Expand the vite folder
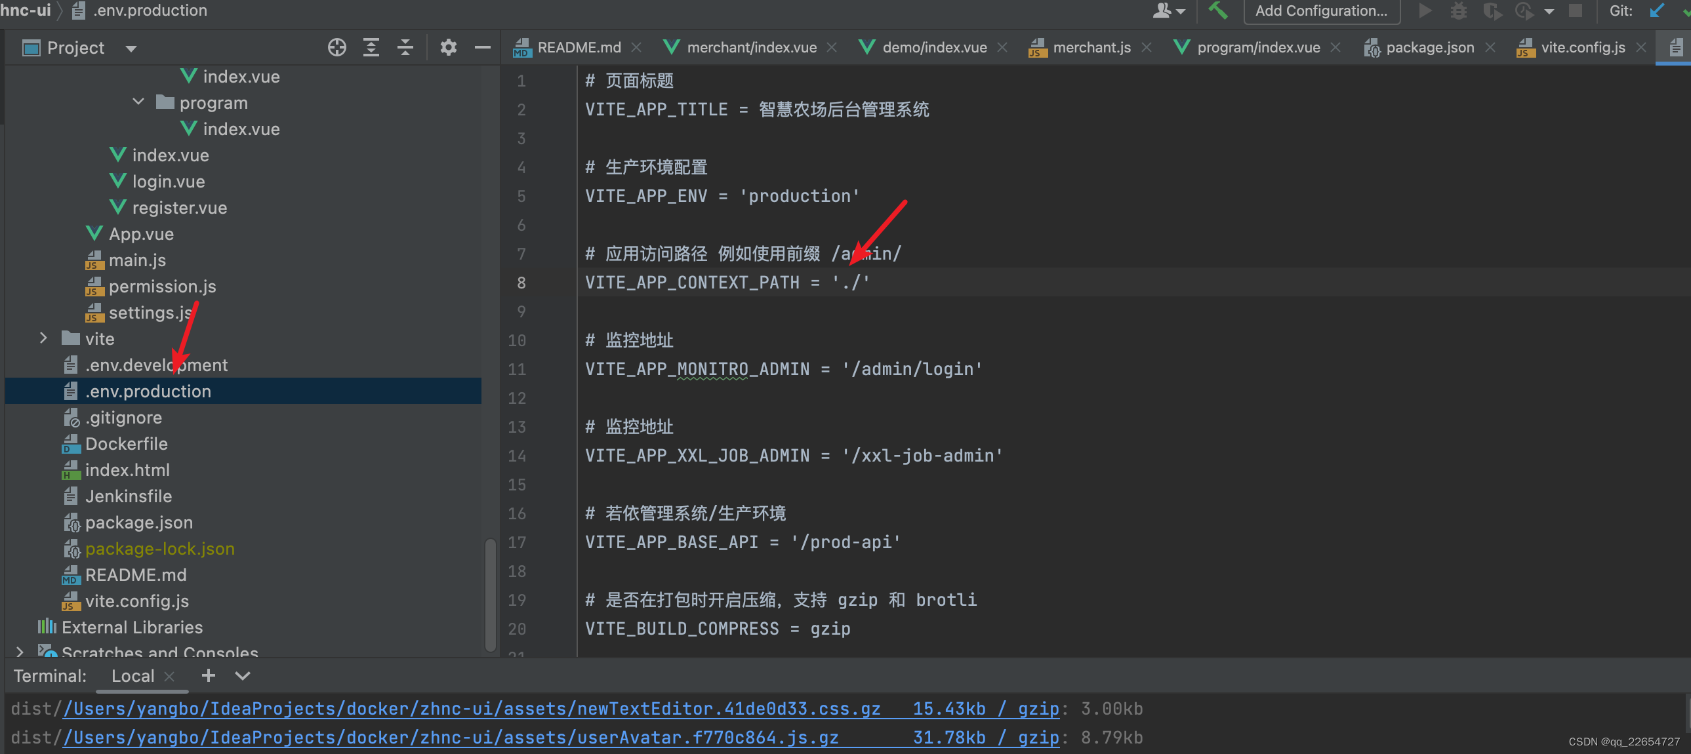 (x=43, y=338)
